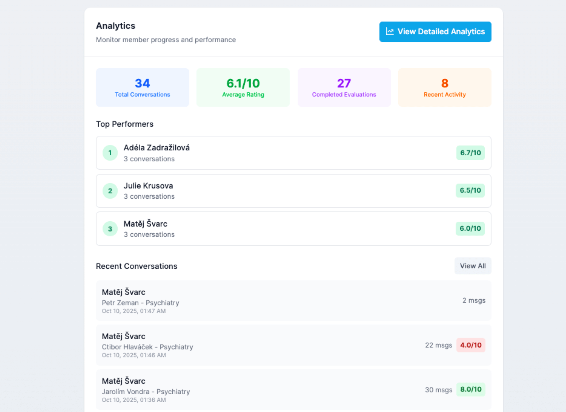The height and width of the screenshot is (412, 566).
Task: Open the View Detailed Analytics button
Action: [435, 31]
